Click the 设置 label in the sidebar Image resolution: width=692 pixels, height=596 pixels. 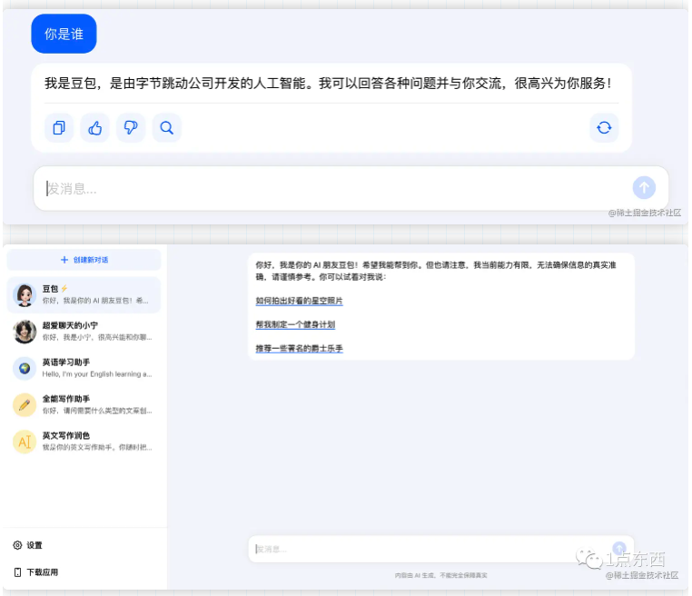[35, 545]
